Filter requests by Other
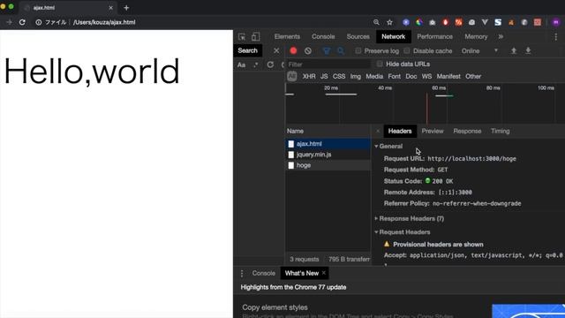This screenshot has height=318, width=565. (x=473, y=77)
